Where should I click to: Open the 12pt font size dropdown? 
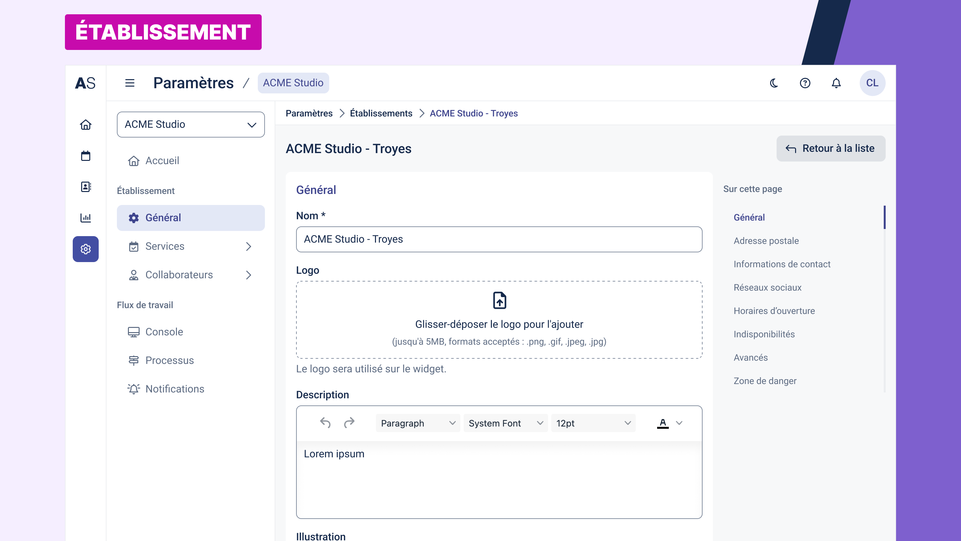click(x=593, y=423)
